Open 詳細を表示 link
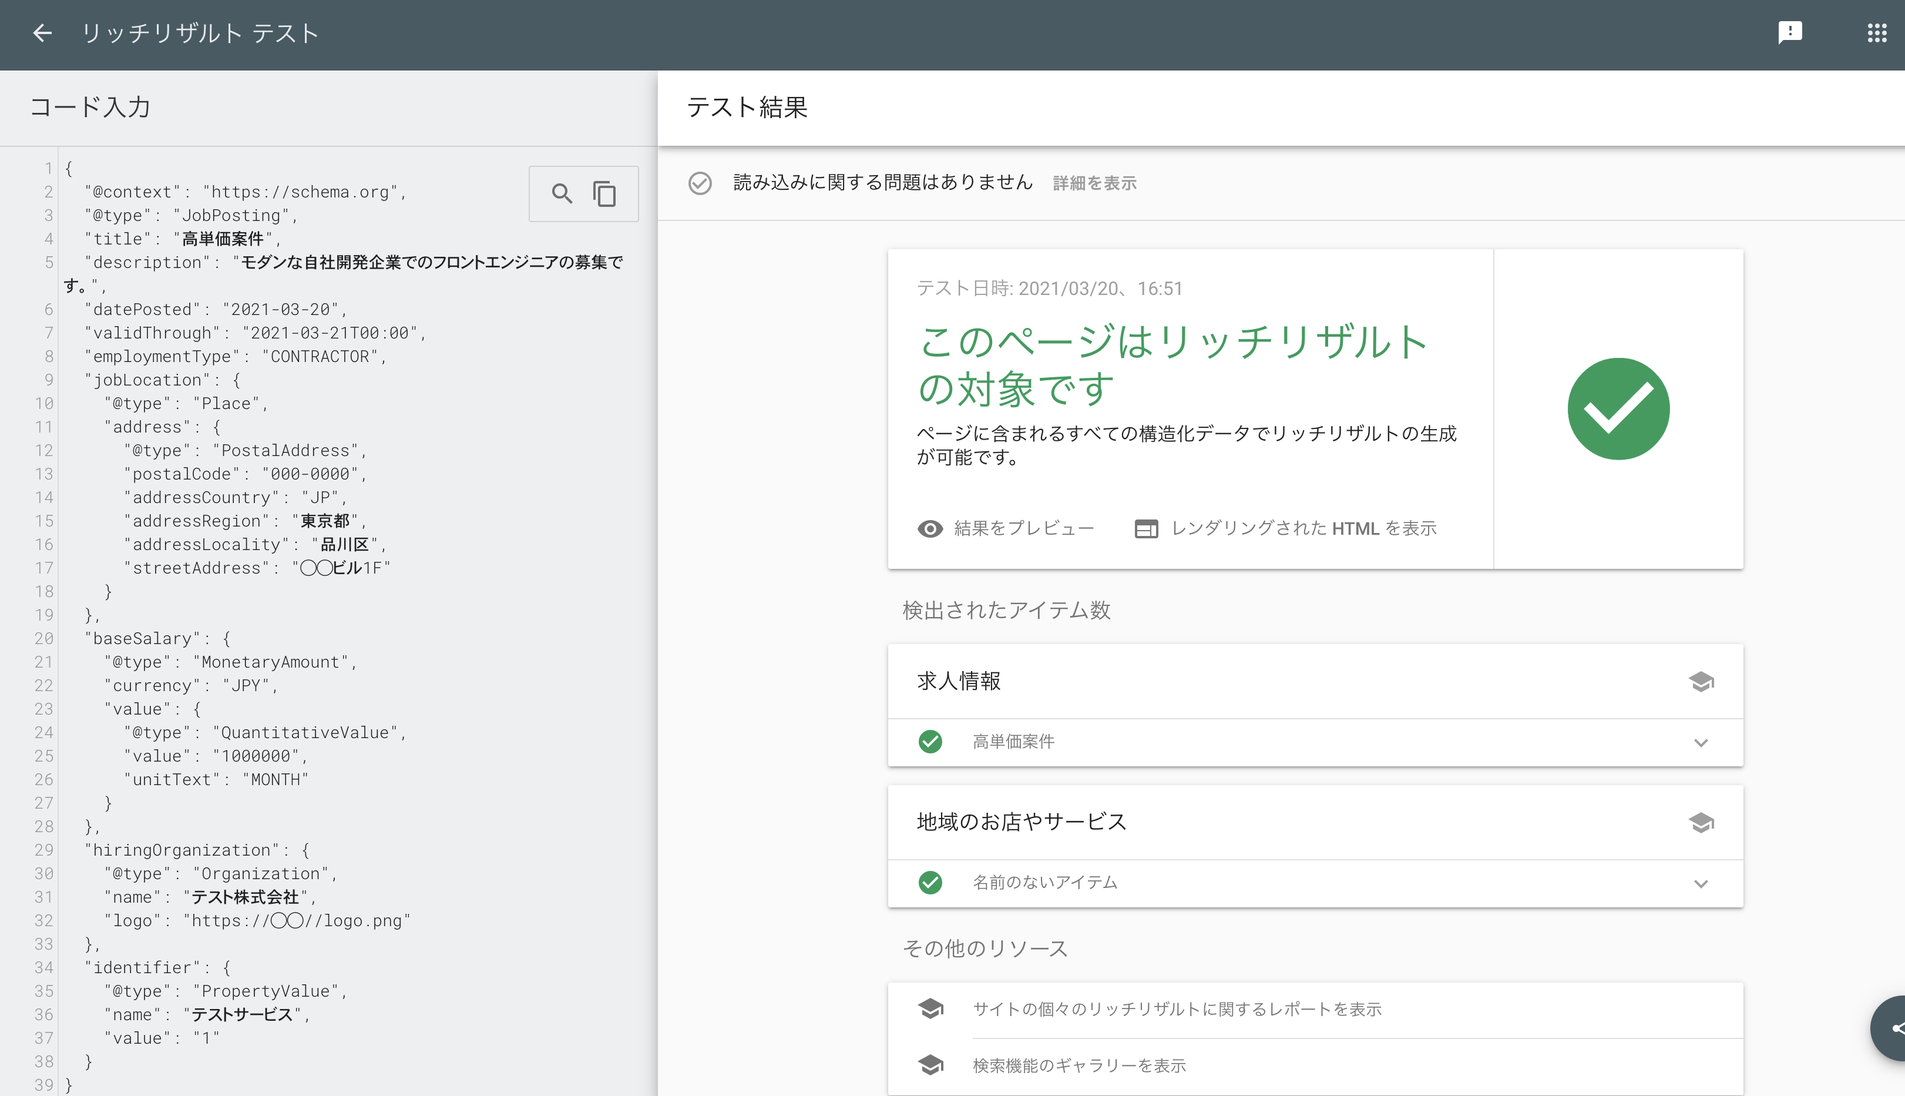1905x1096 pixels. click(1095, 183)
